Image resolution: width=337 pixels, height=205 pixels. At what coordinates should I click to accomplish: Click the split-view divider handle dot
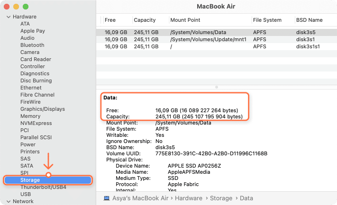coord(217,87)
